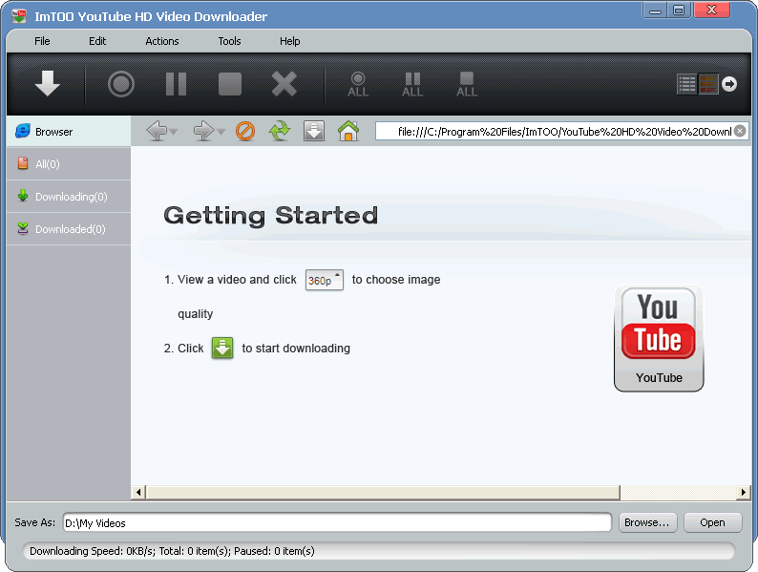Refresh page with green arrows icon
758x572 pixels.
coord(280,131)
